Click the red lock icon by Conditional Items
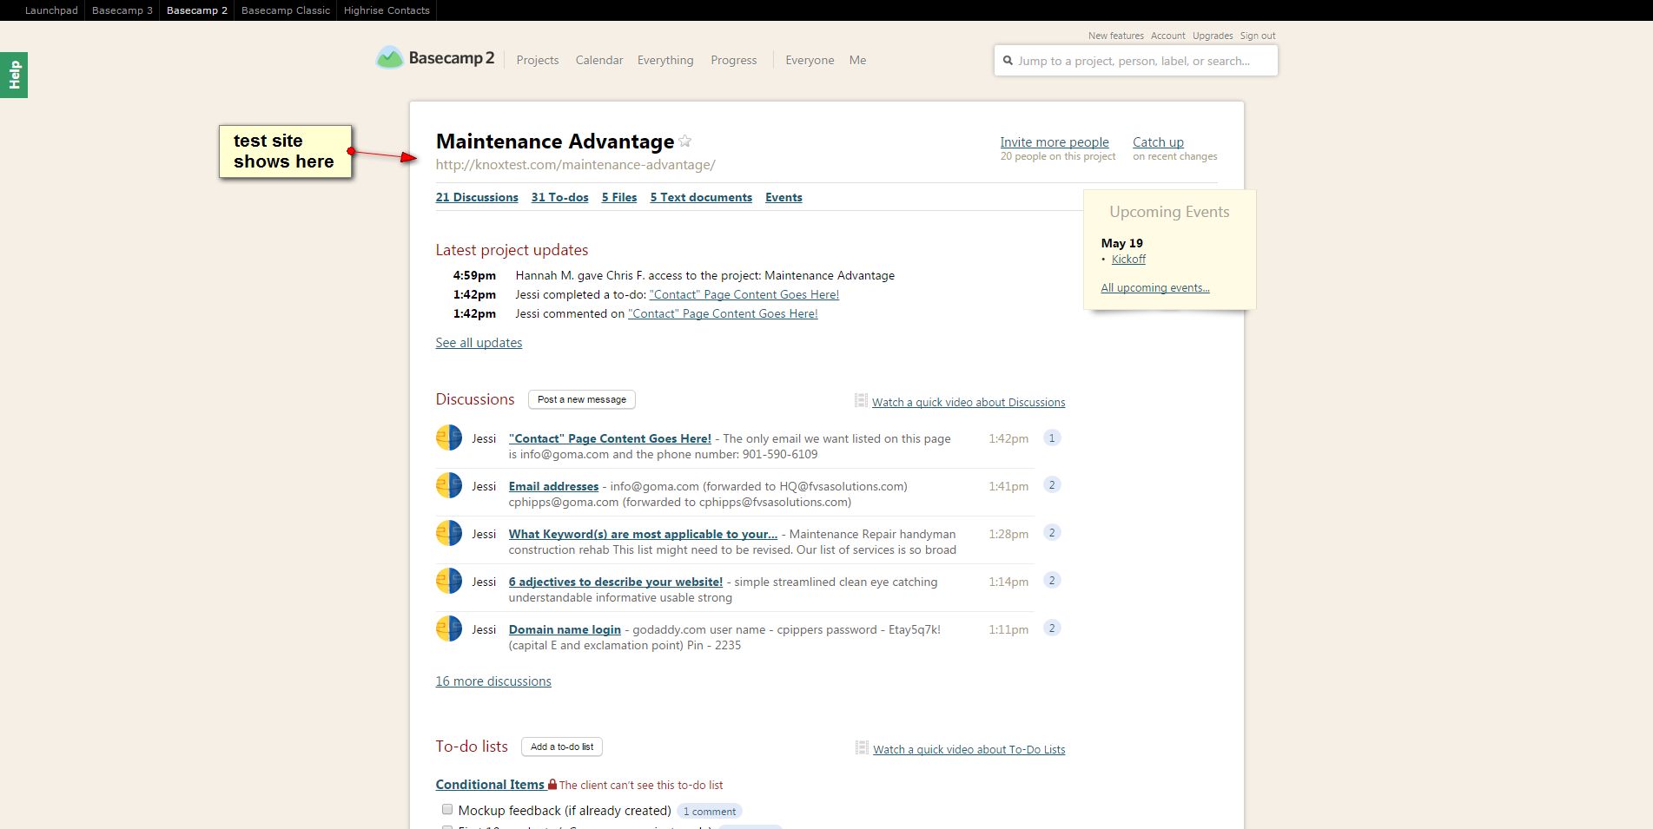1653x829 pixels. [552, 784]
